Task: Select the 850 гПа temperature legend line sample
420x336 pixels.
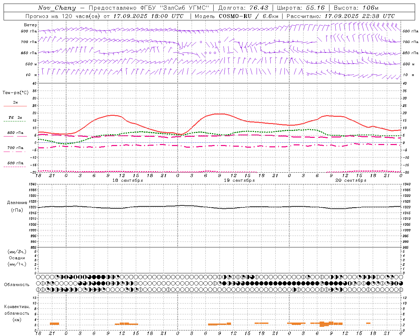Action: coord(15,136)
